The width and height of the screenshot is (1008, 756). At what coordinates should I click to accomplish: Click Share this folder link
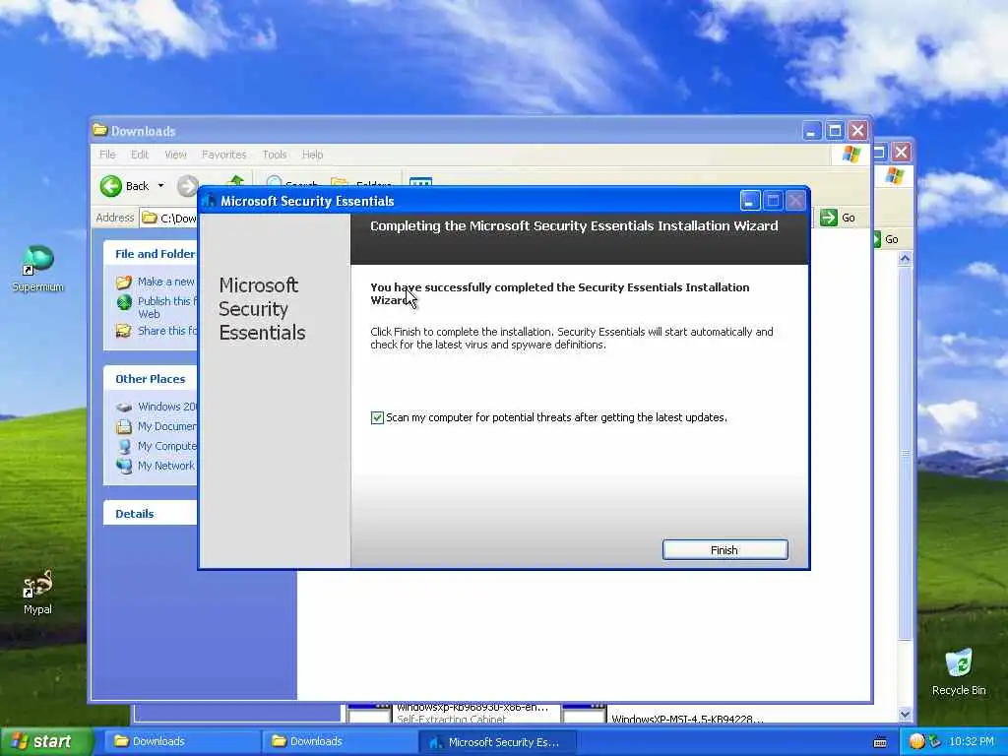pyautogui.click(x=167, y=331)
